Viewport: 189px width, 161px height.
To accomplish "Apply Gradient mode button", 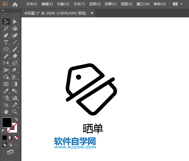I will pos(10,138).
